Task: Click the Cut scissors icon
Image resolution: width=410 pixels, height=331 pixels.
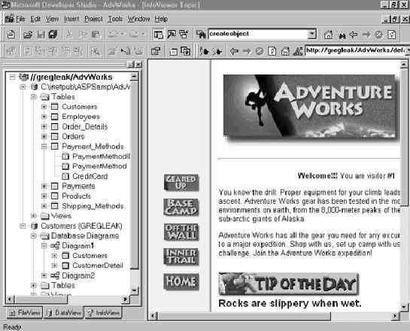Action: pyautogui.click(x=69, y=35)
